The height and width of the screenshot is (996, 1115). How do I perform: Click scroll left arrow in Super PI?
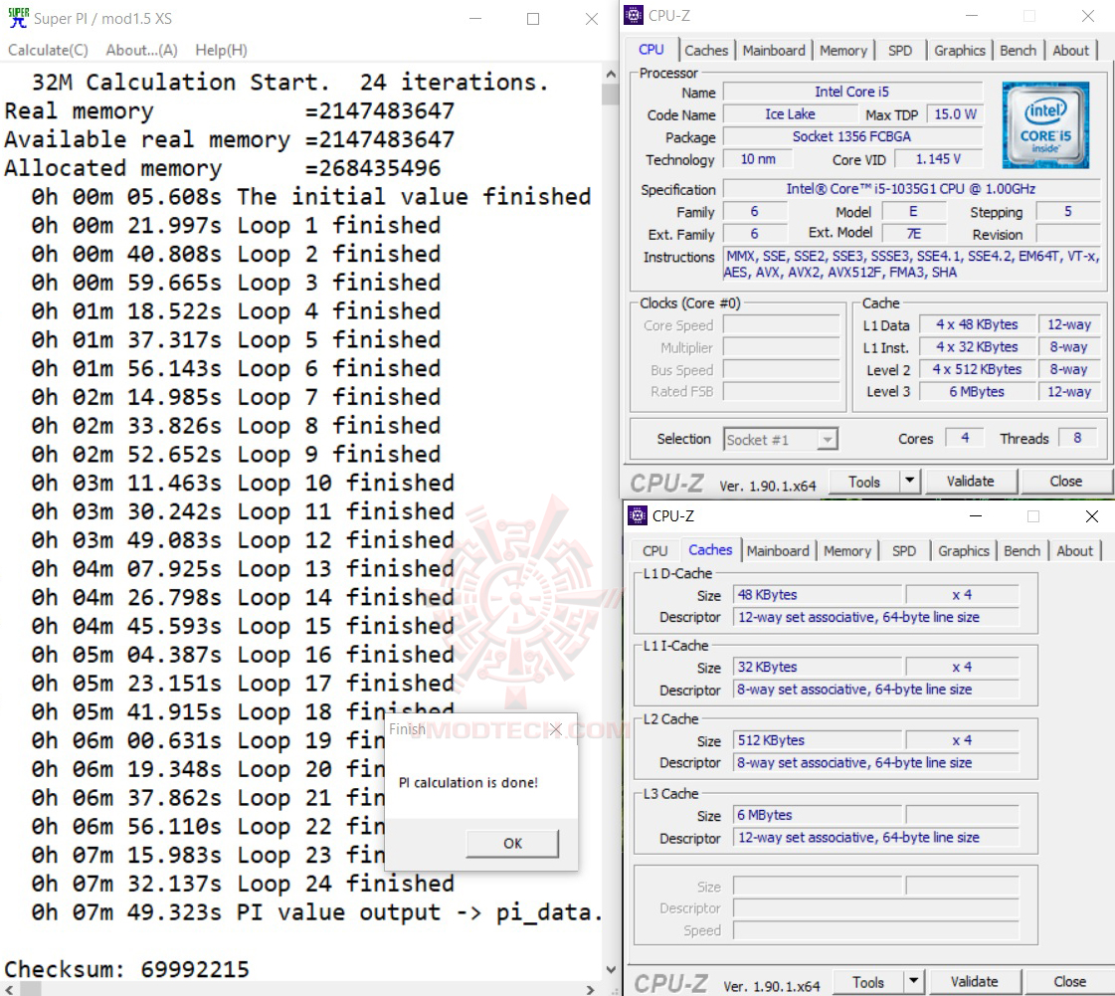point(9,989)
